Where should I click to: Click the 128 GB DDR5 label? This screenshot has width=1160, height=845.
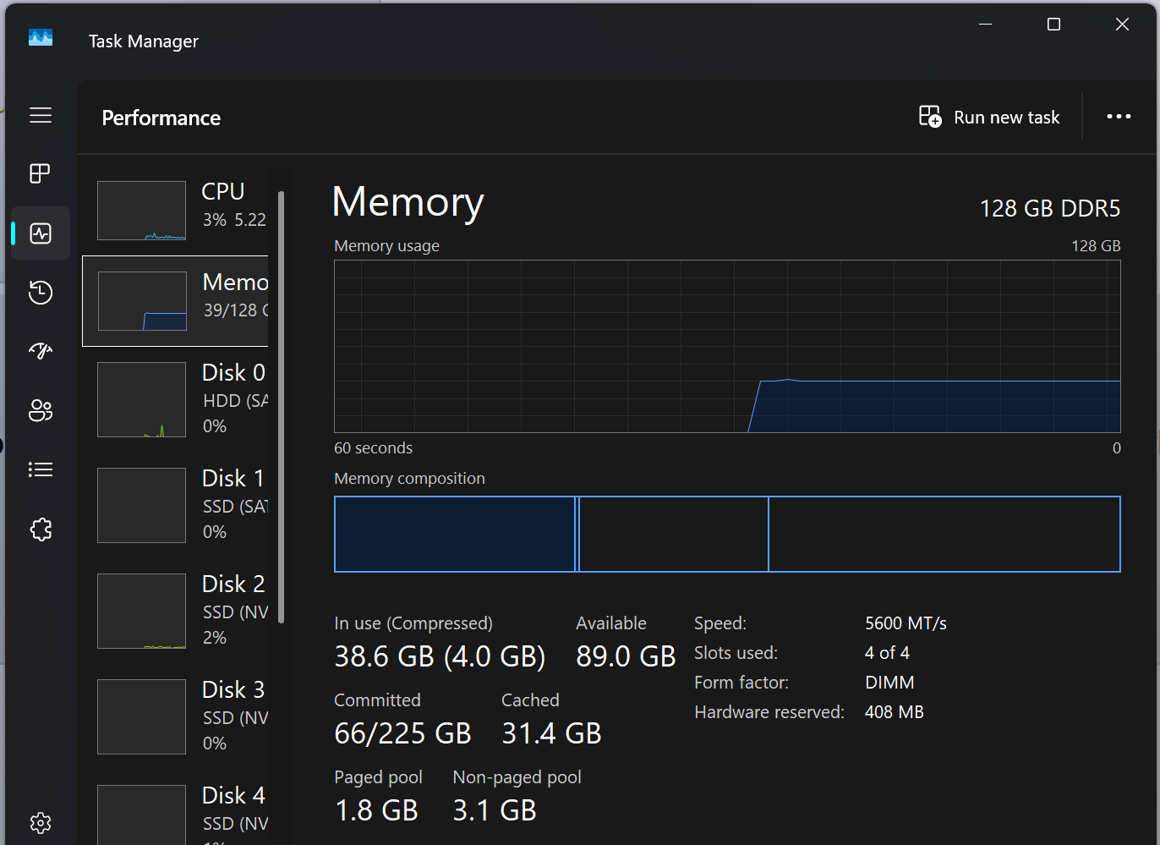click(1050, 208)
